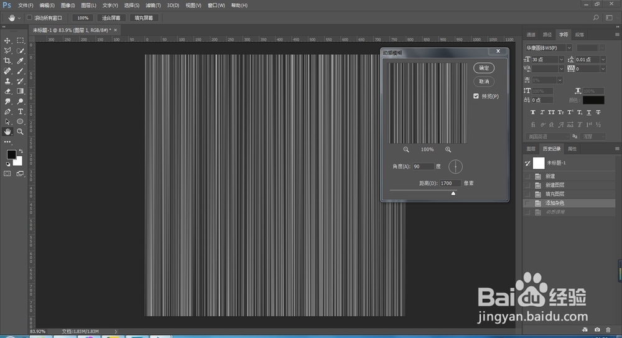Confirm Motion Blur with 确定 button
Screen dimensions: 622x338
pos(484,68)
